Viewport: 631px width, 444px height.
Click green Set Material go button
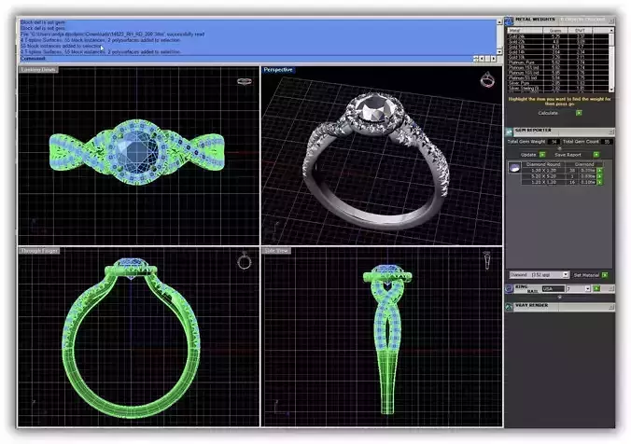(x=605, y=274)
